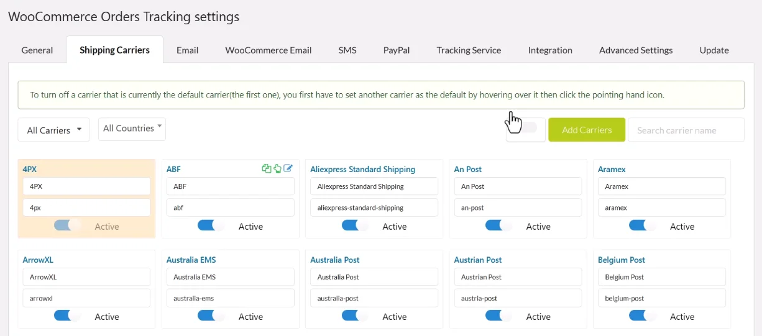Click the 'abf' slug input field
Screen dimensions: 762x336
231,207
